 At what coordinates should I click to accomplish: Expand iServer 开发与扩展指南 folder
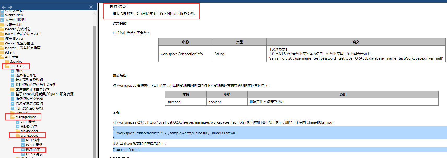pos(23,48)
